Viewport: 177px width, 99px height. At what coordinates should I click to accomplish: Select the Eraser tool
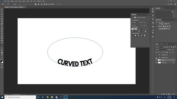coord(2,33)
